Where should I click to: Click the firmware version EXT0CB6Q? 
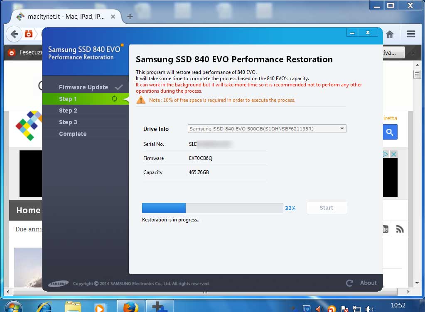point(201,158)
